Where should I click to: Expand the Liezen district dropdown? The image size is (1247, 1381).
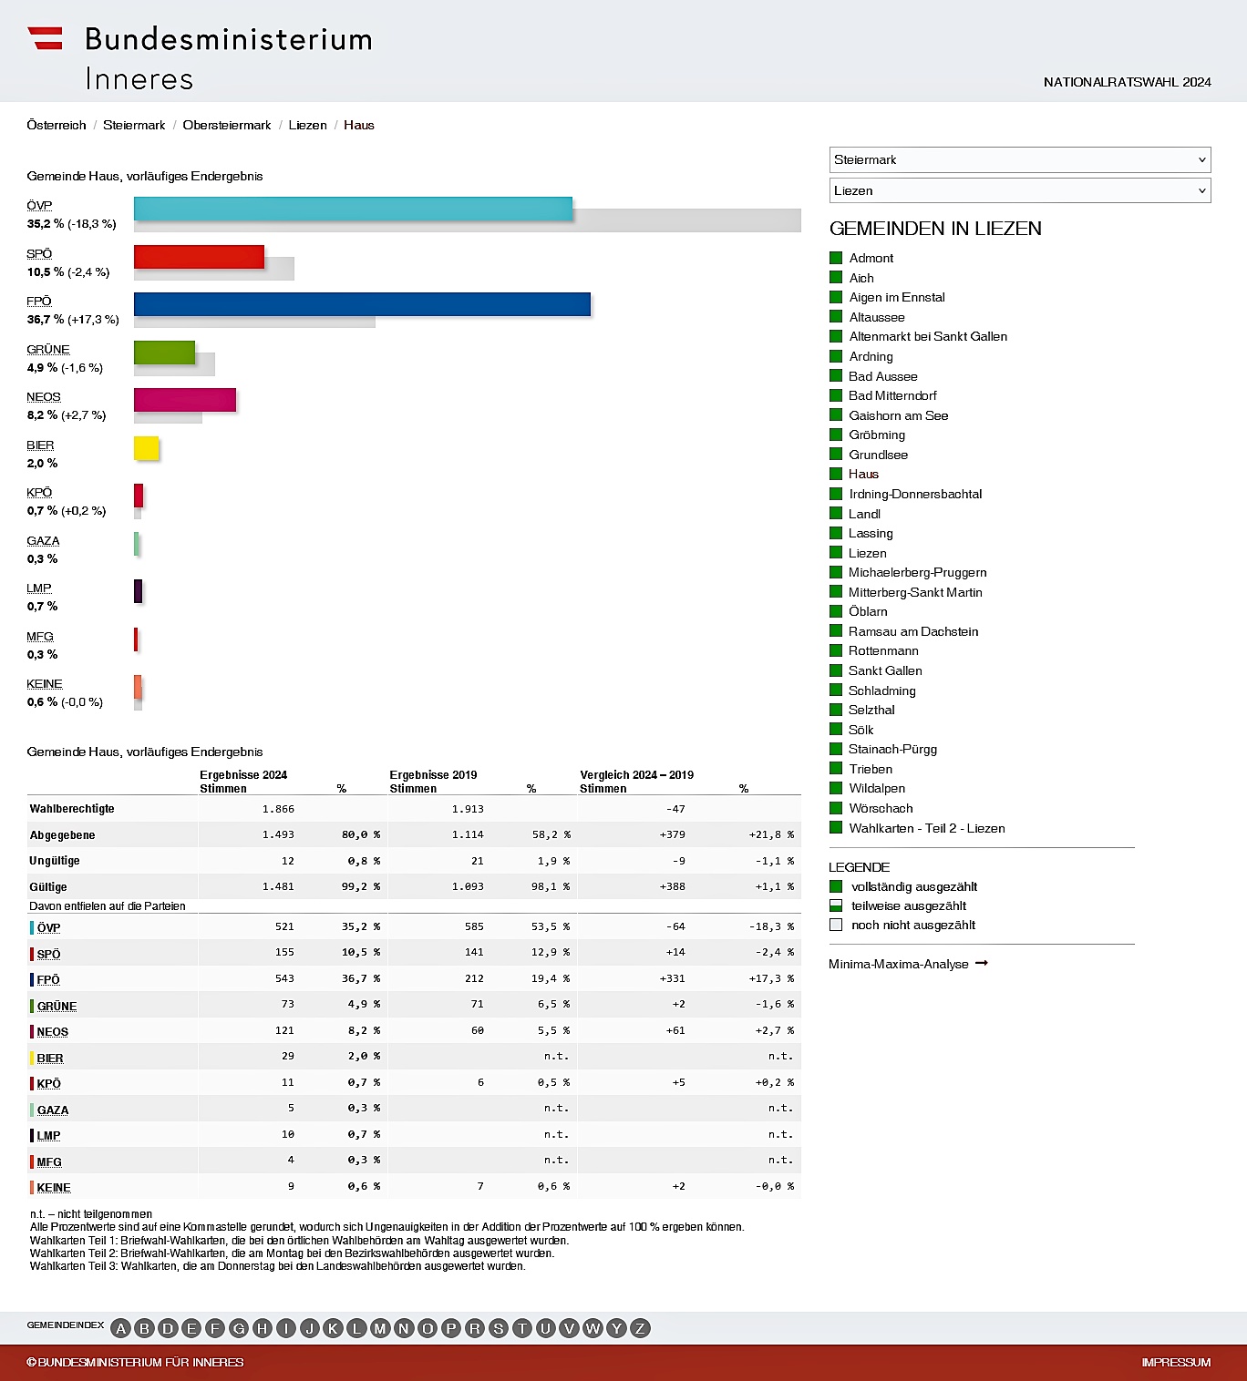[x=1019, y=190]
